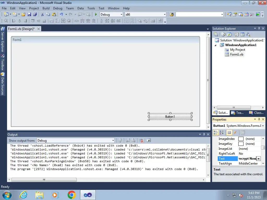Click the Save All icon
This screenshot has width=267, height=200.
coord(35,15)
